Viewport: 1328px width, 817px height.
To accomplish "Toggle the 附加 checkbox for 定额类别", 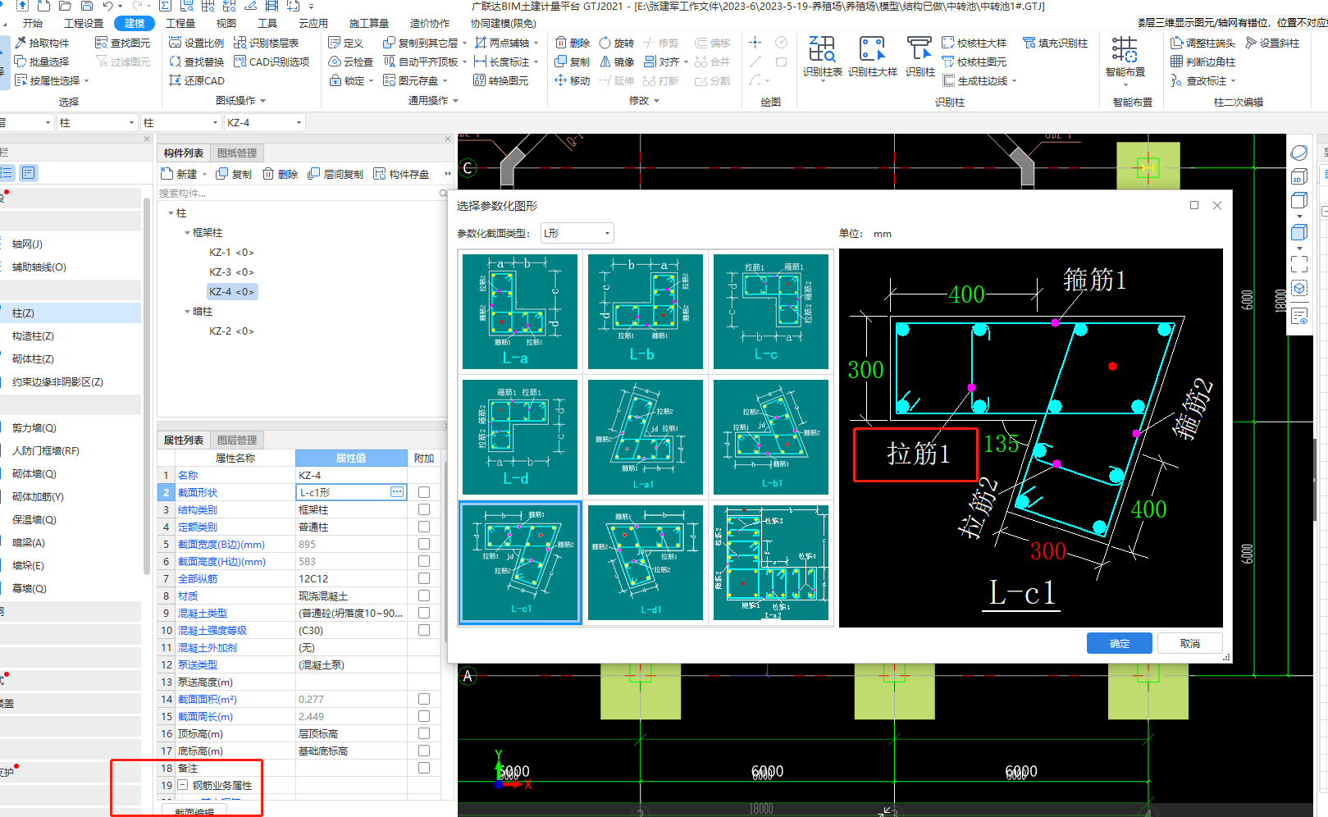I will point(424,527).
